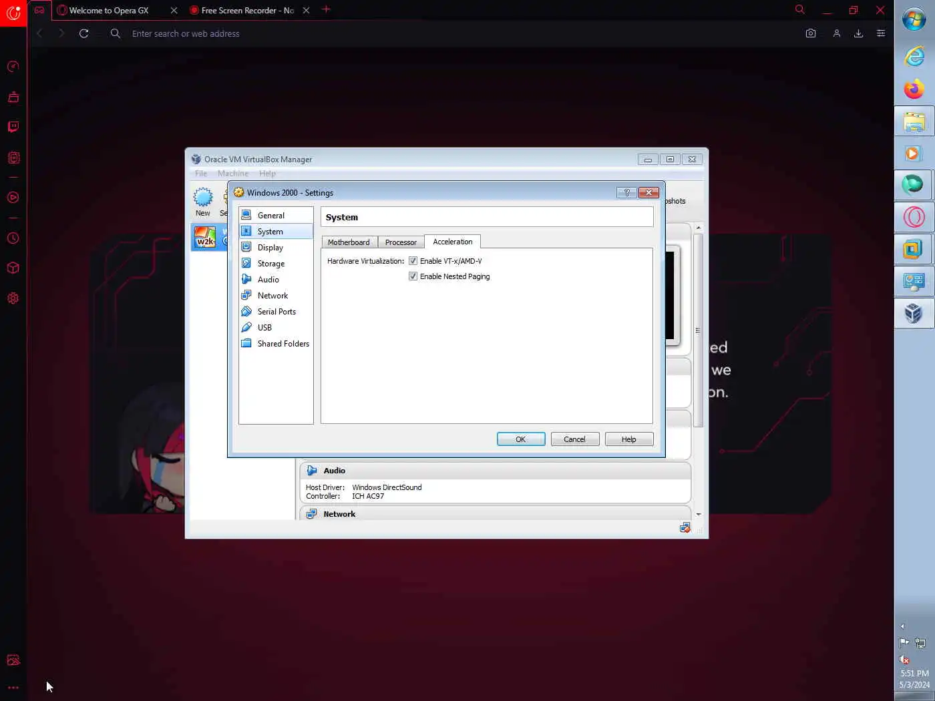This screenshot has height=701, width=935.
Task: Select the Windows 2000 VM icon in list
Action: [x=206, y=238]
